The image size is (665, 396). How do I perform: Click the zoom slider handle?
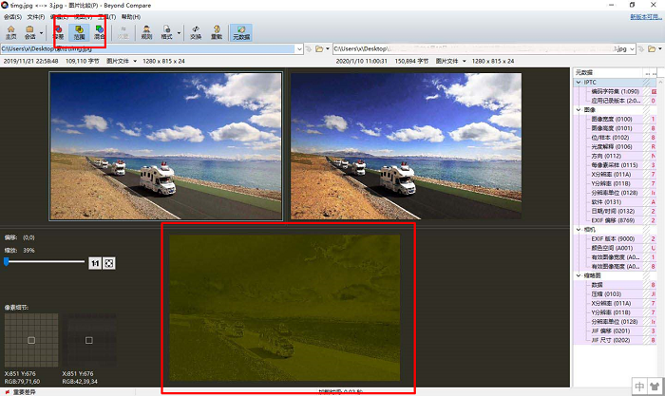(x=7, y=261)
